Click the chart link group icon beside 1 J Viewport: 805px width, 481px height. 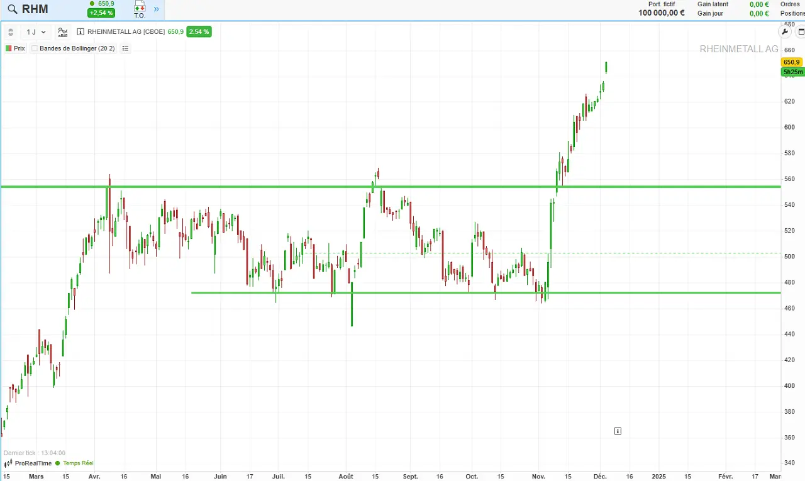click(x=10, y=31)
